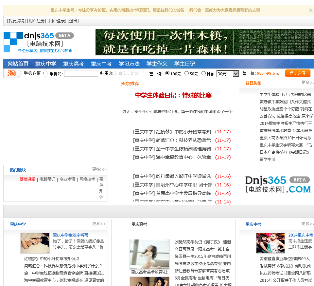
Task: Click 重庆中学 section heading
Action: 18,224
